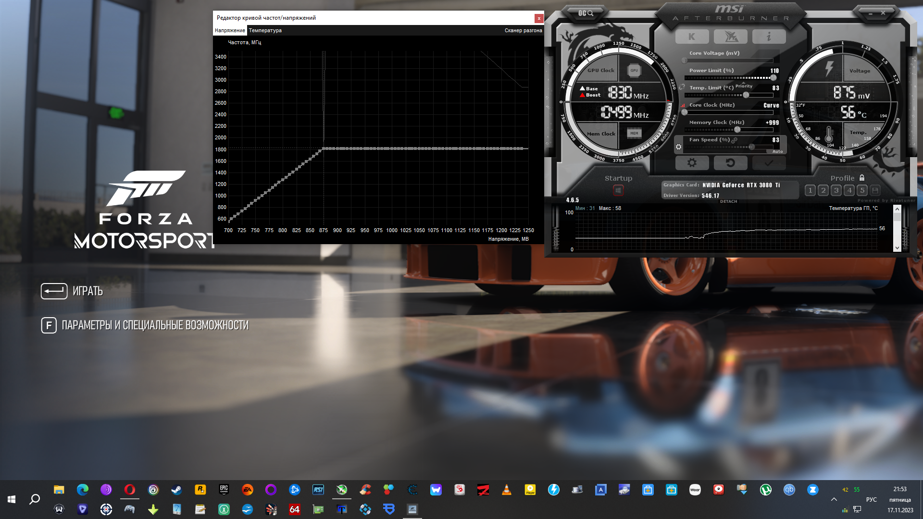Click monitoring graph scroll down arrow
Viewport: 923px width, 519px height.
click(897, 248)
